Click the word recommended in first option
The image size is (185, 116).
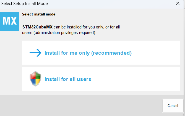111,53
